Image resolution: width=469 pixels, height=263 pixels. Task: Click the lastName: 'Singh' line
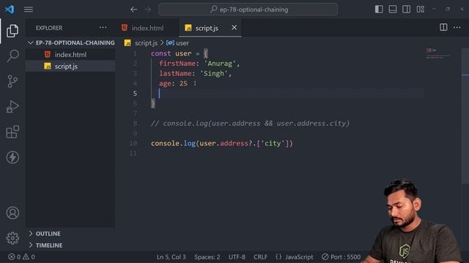(196, 74)
